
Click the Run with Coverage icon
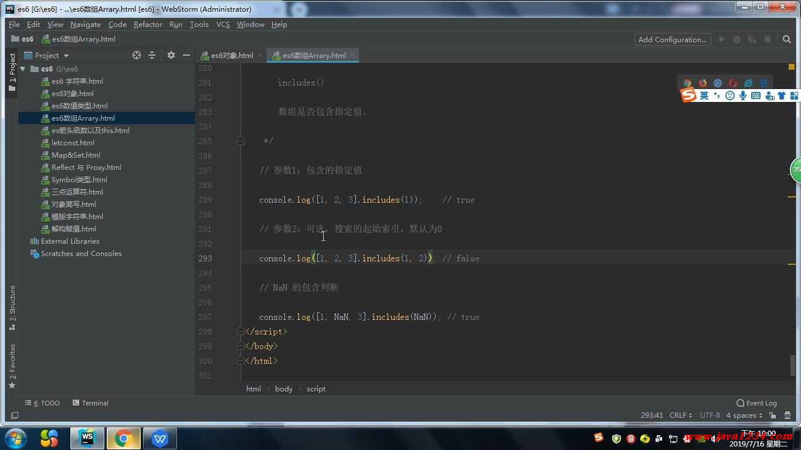(x=752, y=39)
